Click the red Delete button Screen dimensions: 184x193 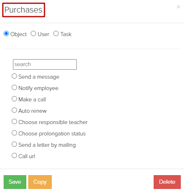click(167, 182)
